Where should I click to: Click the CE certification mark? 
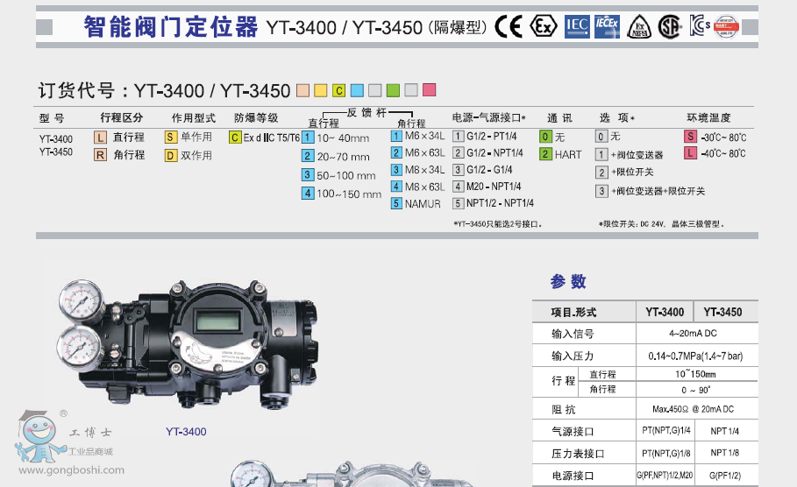click(509, 26)
